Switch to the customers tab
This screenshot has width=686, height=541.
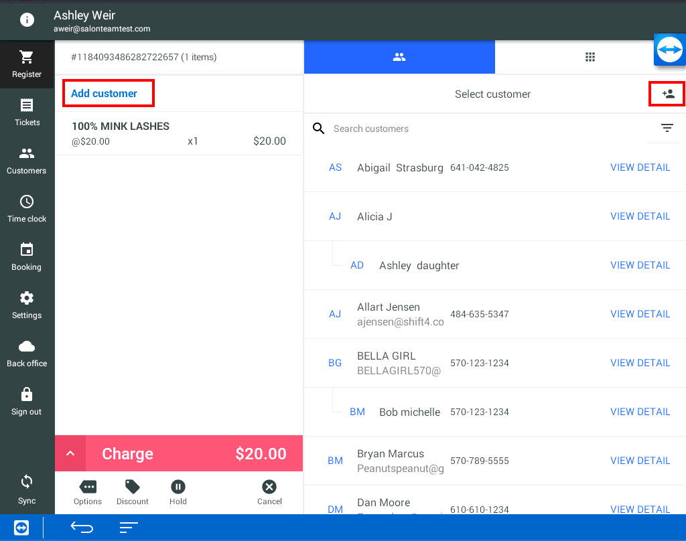pos(399,58)
